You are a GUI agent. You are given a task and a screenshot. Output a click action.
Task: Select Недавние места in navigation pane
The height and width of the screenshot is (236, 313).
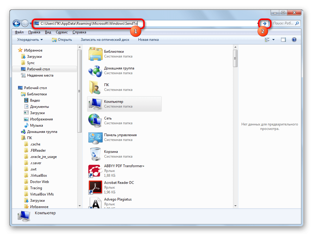pyautogui.click(x=37, y=75)
